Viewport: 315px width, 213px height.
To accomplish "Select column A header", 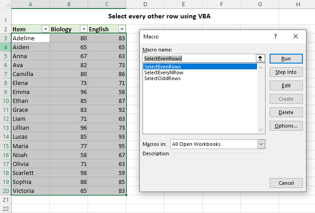I will click(31, 4).
